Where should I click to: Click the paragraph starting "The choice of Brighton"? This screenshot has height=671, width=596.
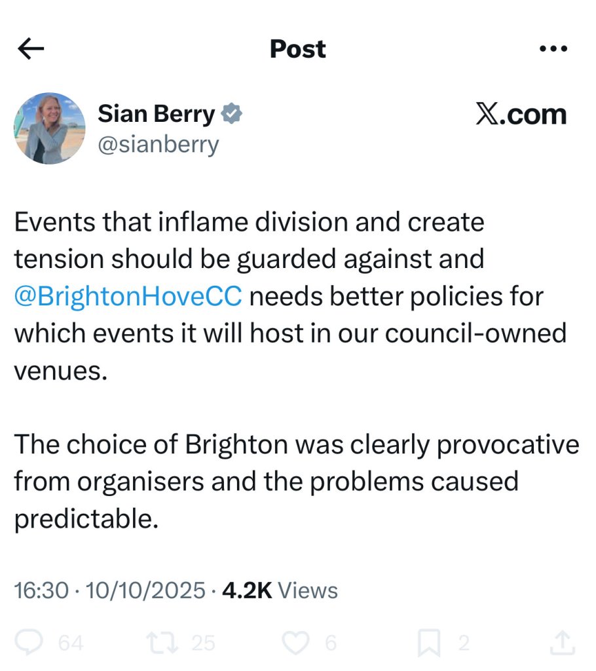(x=296, y=482)
